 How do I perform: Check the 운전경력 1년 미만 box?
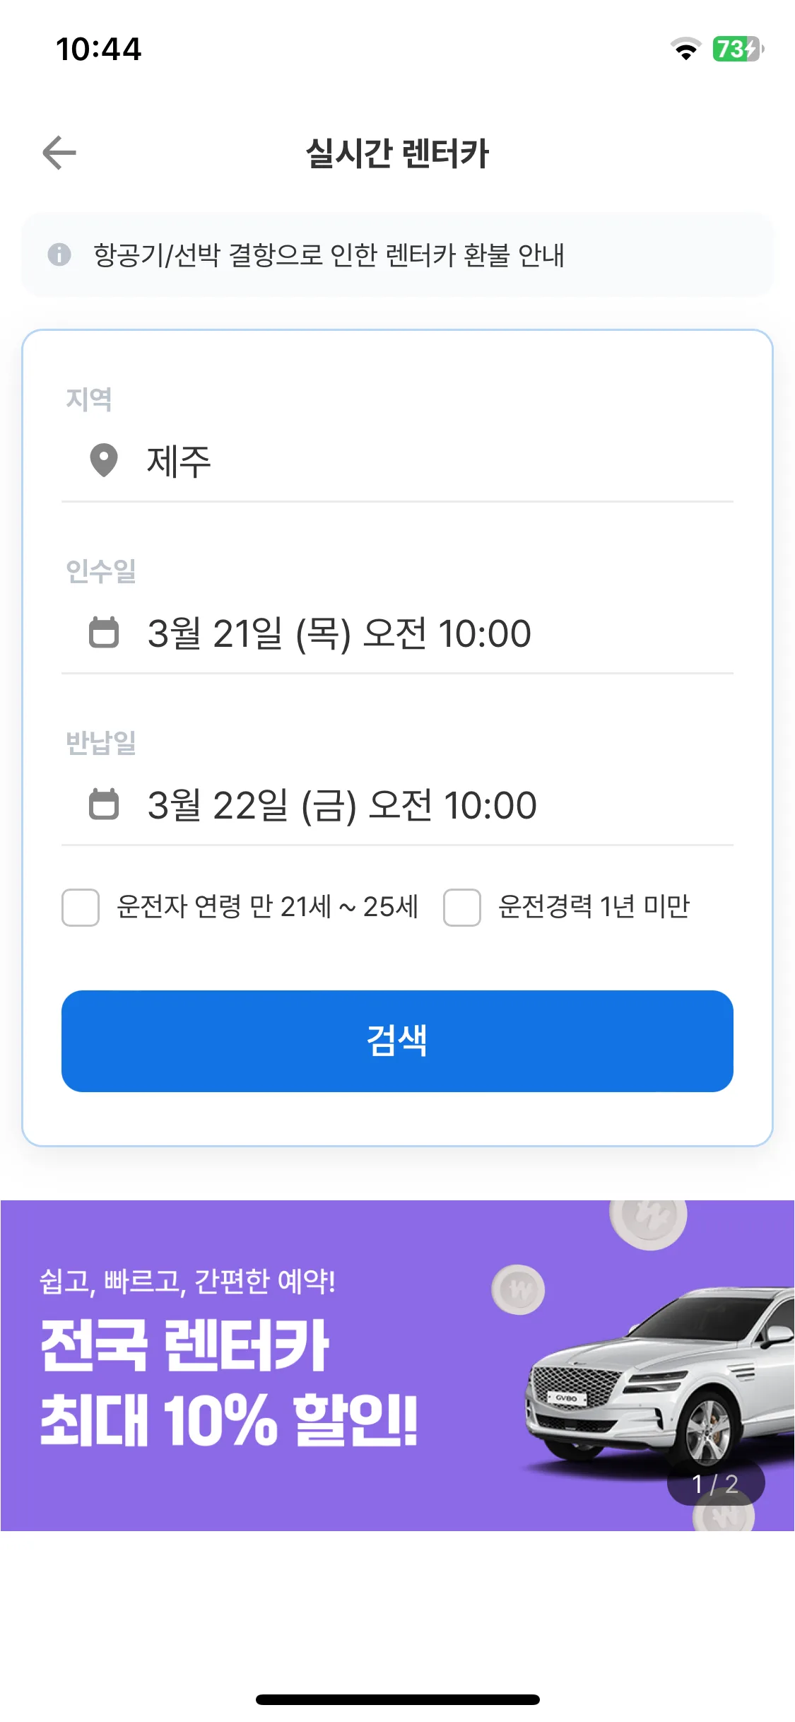tap(462, 908)
